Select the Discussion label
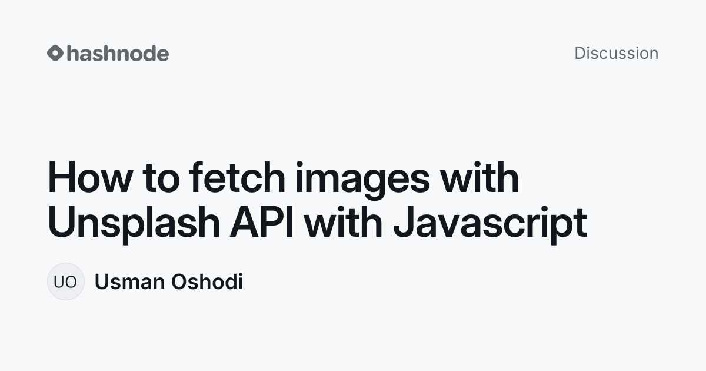The height and width of the screenshot is (371, 706). click(x=616, y=53)
